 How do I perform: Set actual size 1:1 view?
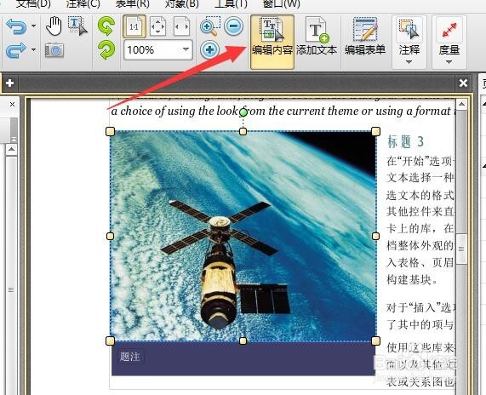134,26
